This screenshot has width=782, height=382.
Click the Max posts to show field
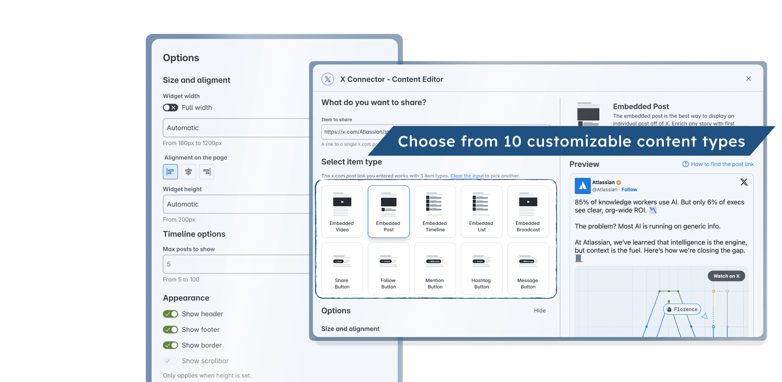tap(238, 264)
